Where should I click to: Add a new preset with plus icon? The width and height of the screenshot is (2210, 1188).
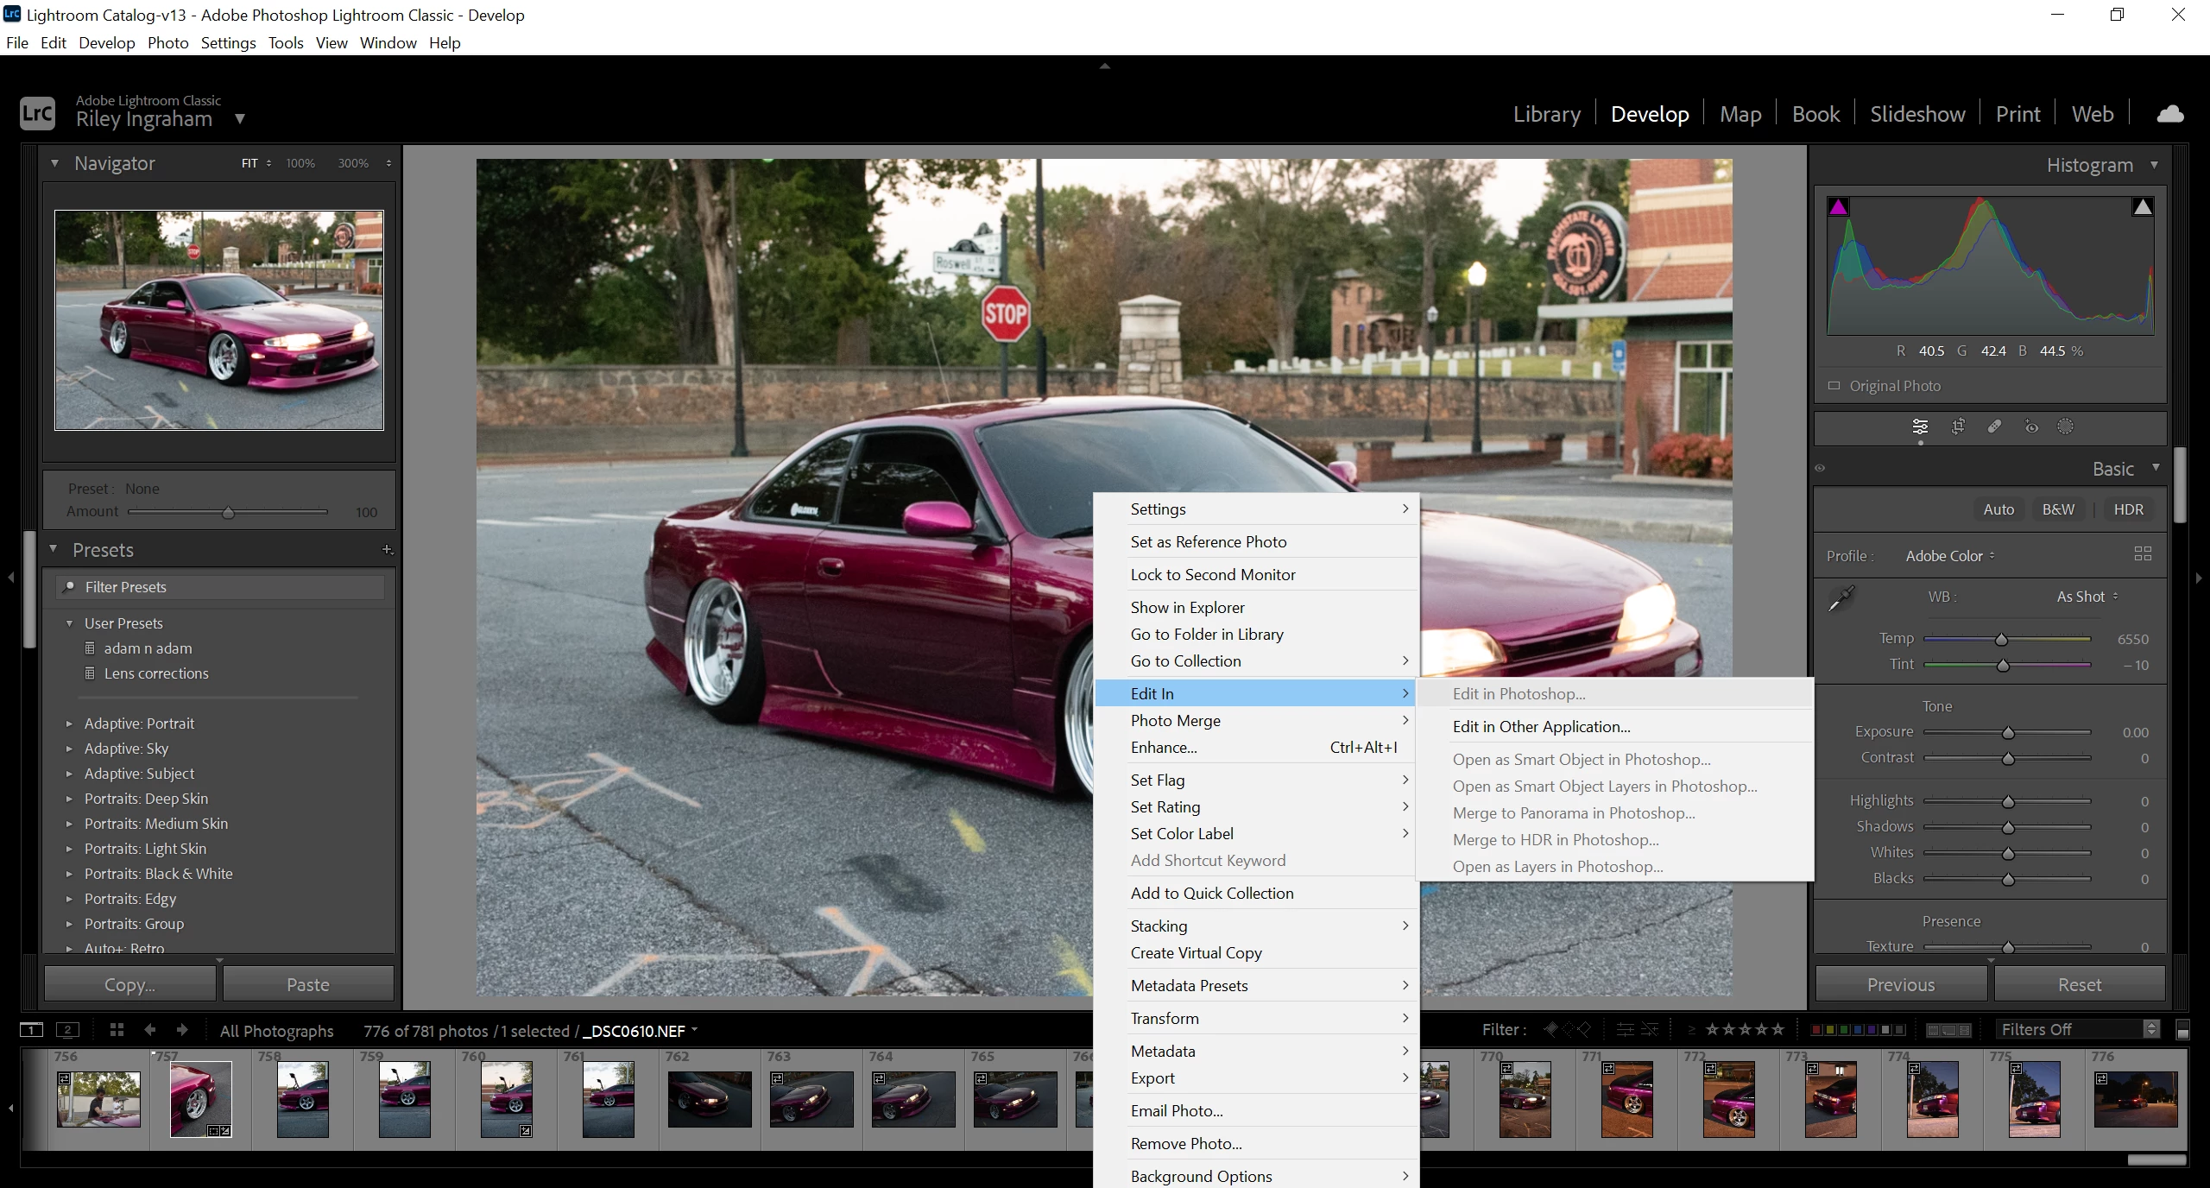point(387,550)
